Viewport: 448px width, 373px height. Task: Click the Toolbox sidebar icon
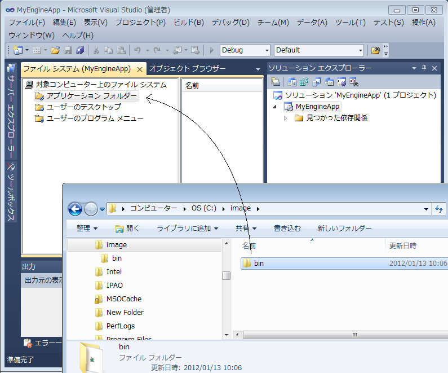(x=11, y=166)
